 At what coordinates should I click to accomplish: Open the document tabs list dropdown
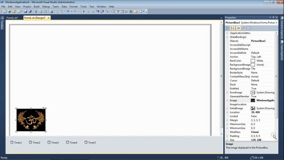[x=221, y=18]
